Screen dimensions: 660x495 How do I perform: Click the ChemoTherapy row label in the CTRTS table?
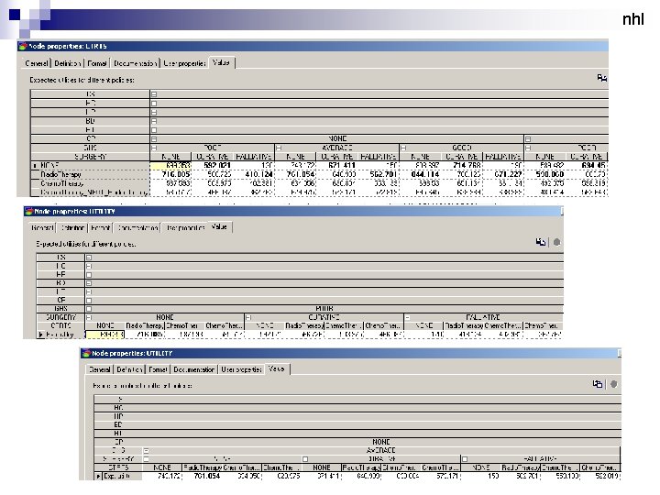tap(62, 183)
